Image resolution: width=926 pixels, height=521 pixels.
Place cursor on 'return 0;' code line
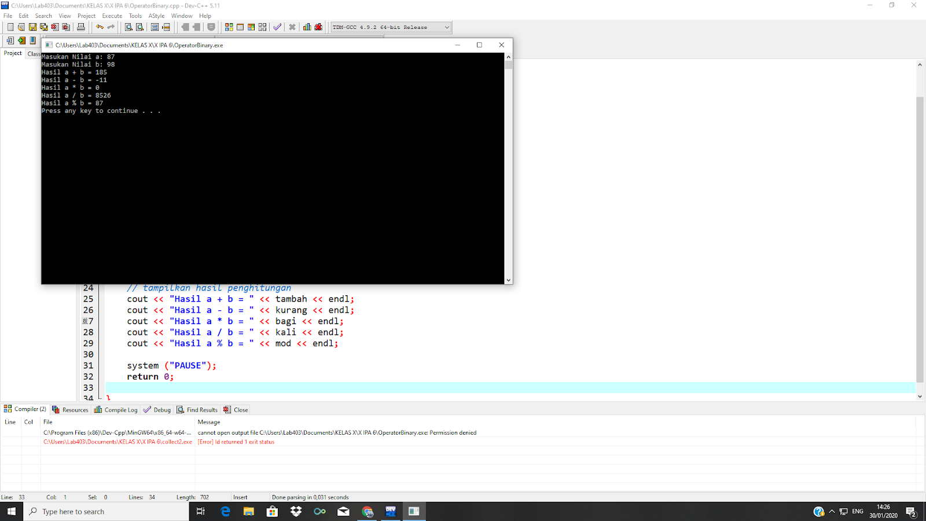point(150,377)
